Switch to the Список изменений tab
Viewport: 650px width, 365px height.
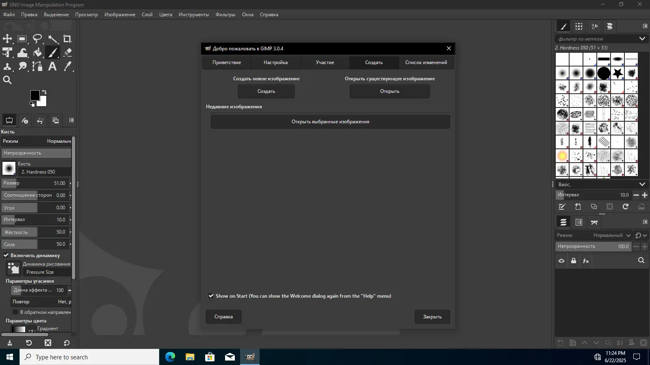(426, 62)
